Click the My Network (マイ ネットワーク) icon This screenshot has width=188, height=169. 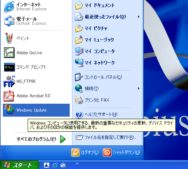(79, 63)
